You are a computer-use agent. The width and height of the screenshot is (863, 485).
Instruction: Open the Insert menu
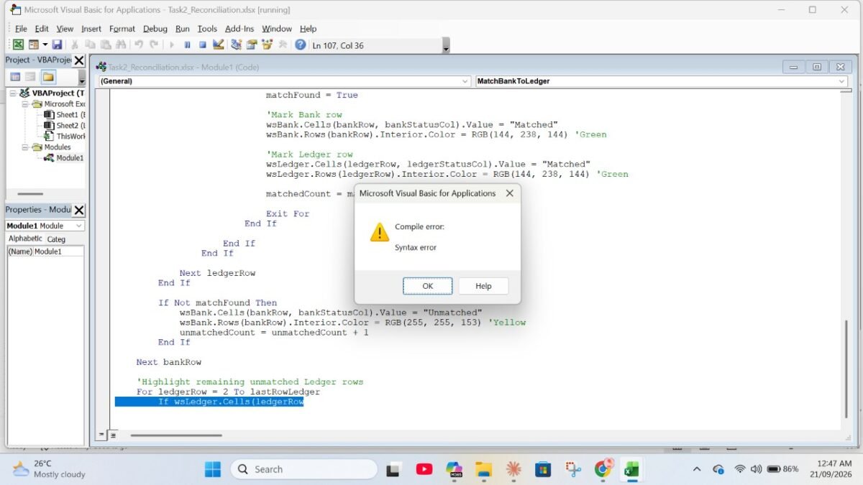pyautogui.click(x=91, y=29)
